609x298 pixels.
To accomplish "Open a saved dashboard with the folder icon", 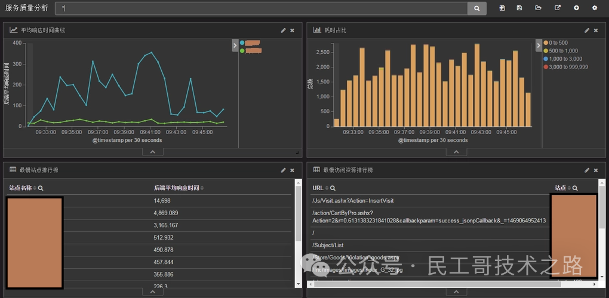I will (538, 8).
